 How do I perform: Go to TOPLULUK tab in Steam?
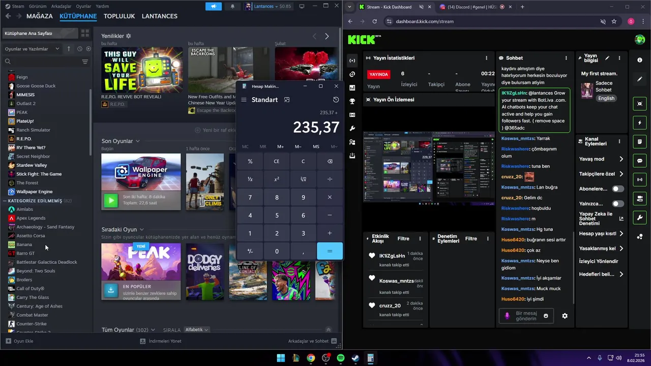[119, 16]
